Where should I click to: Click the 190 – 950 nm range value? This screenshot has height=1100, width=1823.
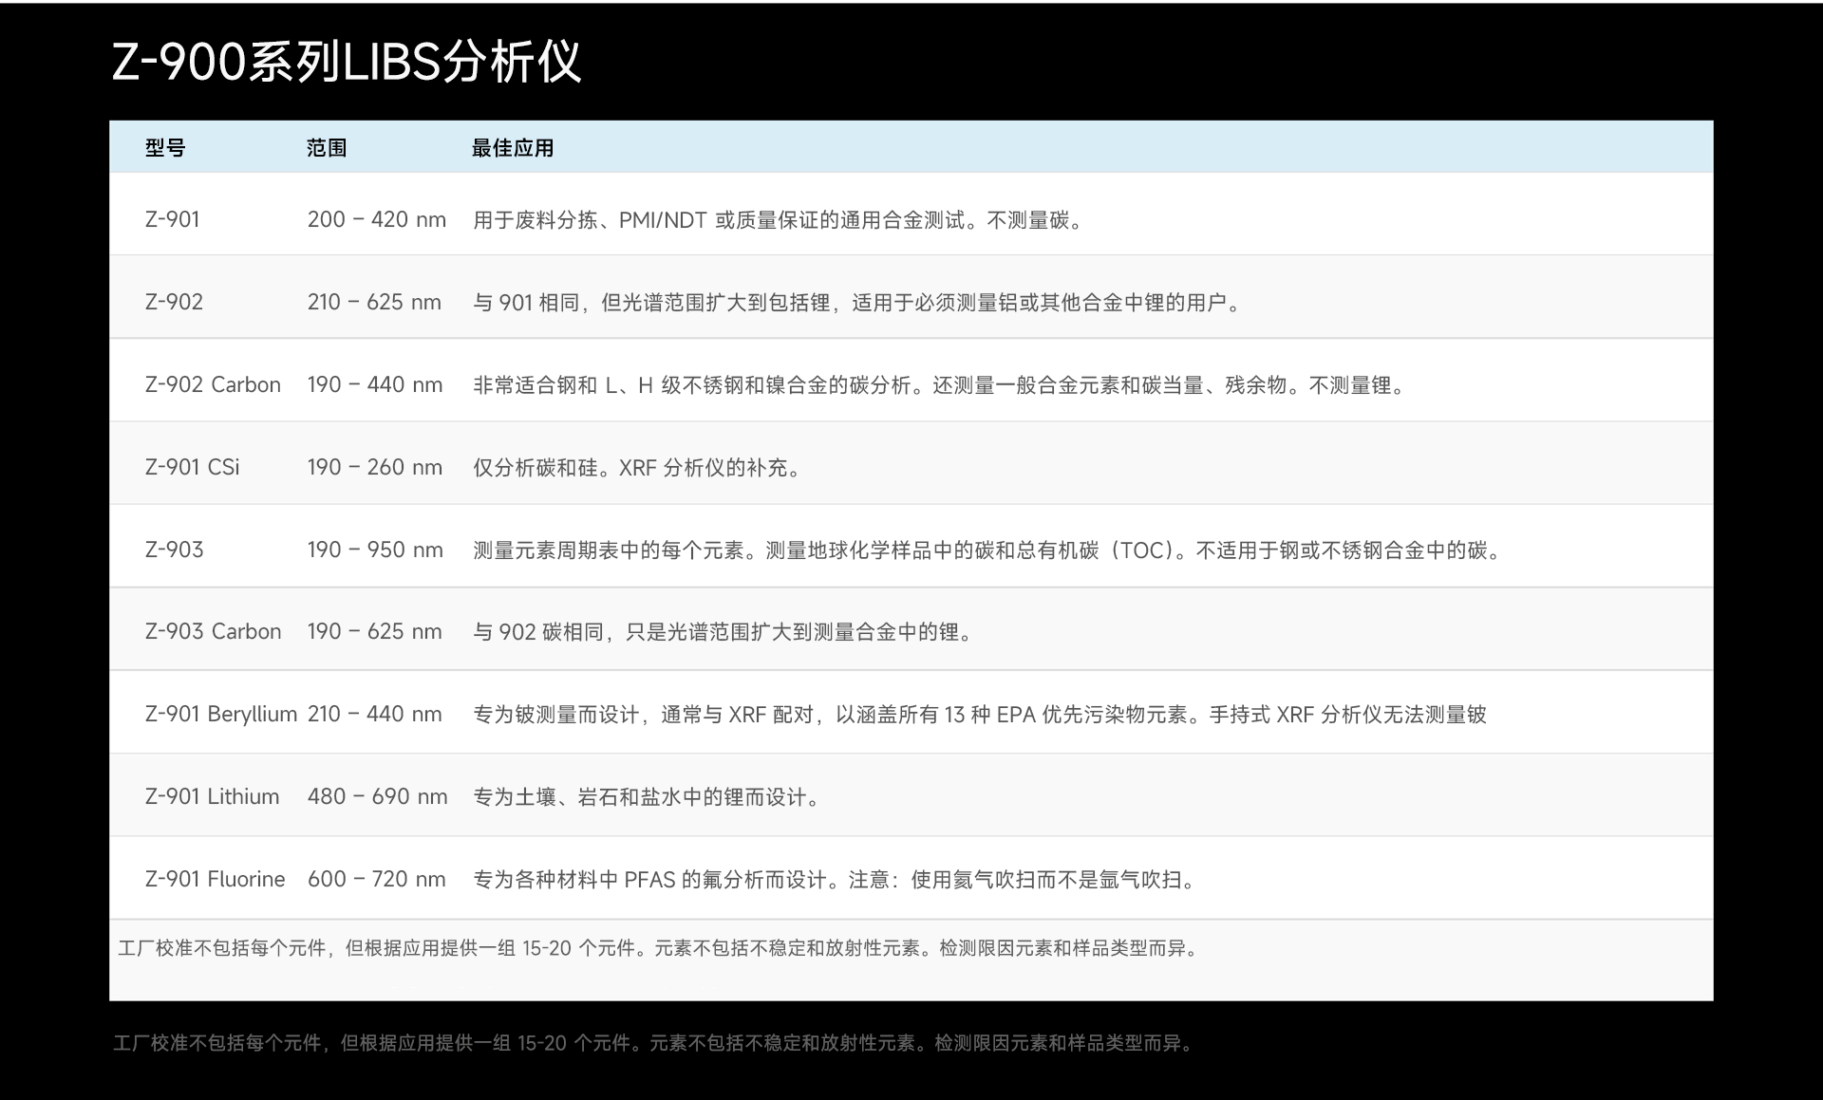[x=375, y=550]
